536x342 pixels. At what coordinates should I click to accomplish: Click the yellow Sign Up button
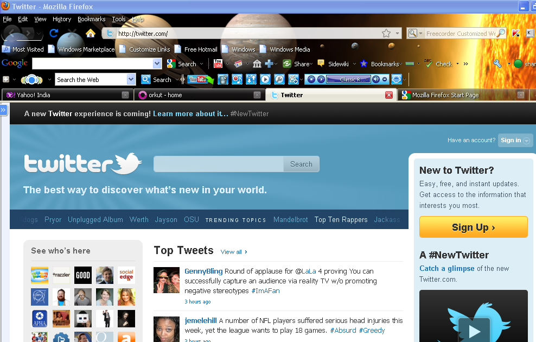coord(474,227)
